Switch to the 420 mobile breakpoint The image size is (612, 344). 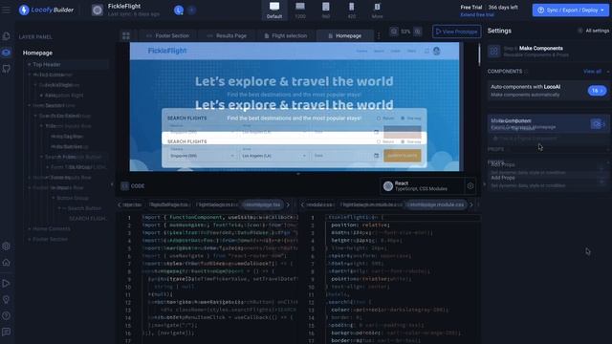tap(352, 11)
